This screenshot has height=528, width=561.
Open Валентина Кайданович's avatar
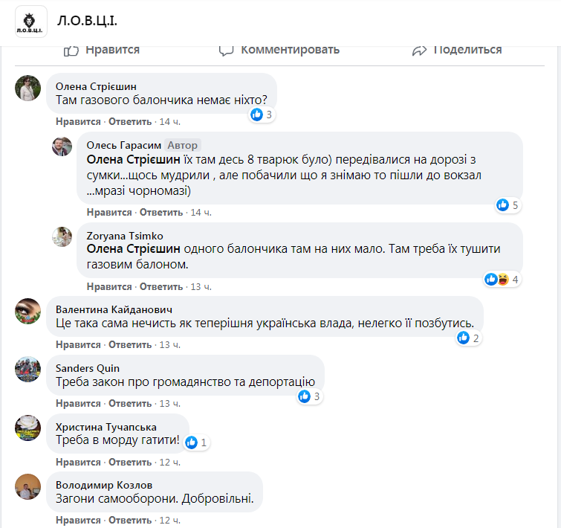click(x=28, y=311)
